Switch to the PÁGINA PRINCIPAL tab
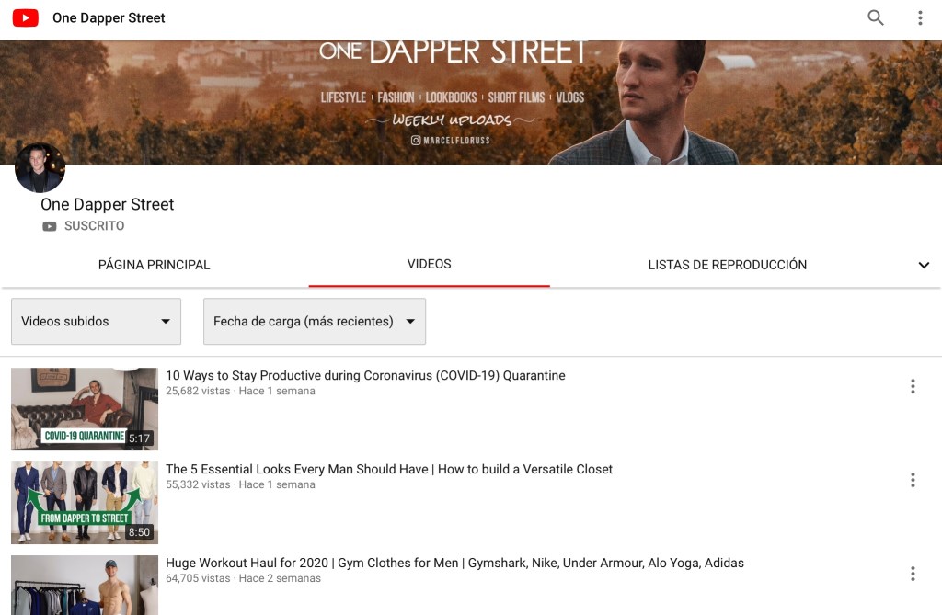Screen dimensions: 942x615 click(154, 265)
